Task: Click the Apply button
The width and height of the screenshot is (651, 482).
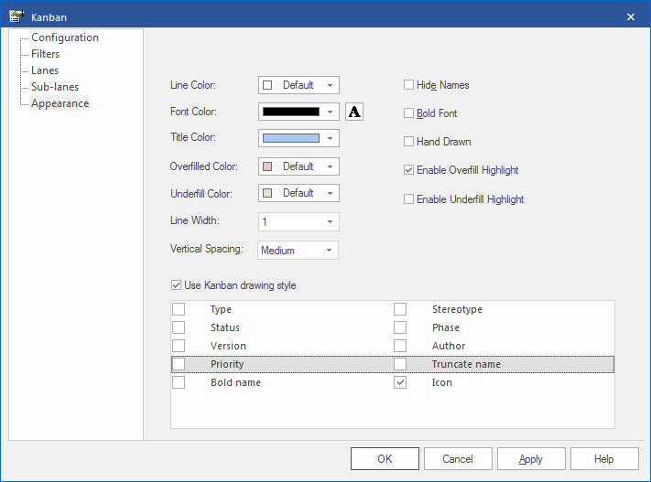Action: click(x=530, y=459)
